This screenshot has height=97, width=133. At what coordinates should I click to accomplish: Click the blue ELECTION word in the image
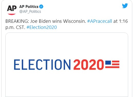tap(42, 64)
